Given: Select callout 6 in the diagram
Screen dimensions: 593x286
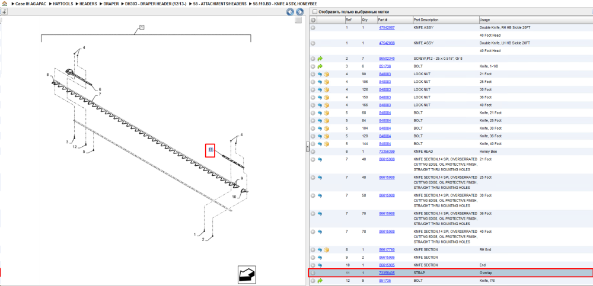Looking at the screenshot, I should click(100, 89).
